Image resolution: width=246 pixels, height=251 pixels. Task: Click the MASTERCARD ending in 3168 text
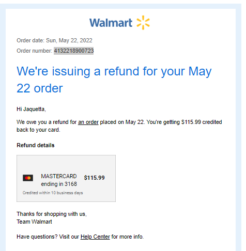59,180
